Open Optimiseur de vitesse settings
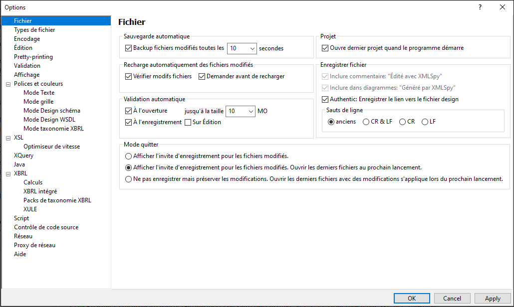Viewport: 514px width, 307px height. (x=51, y=147)
